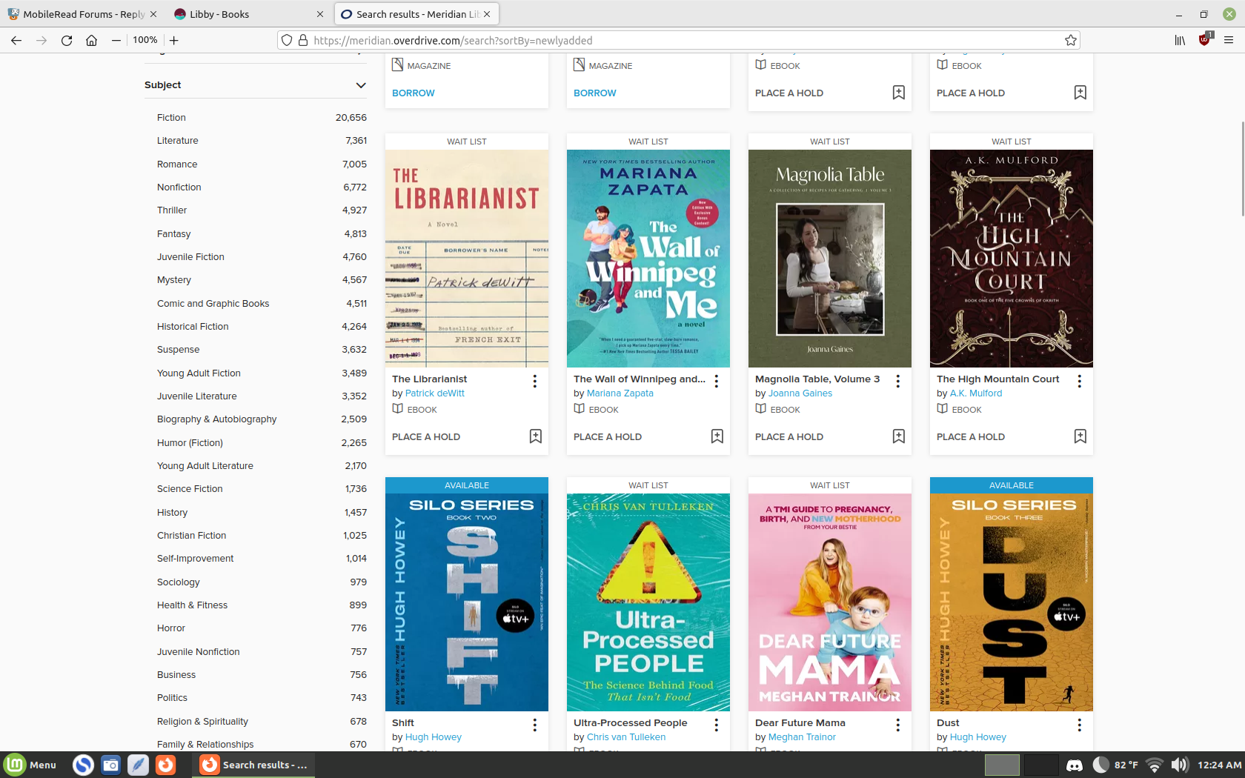This screenshot has height=778, width=1245.
Task: Open the Linux Mint Menu button
Action: [30, 765]
